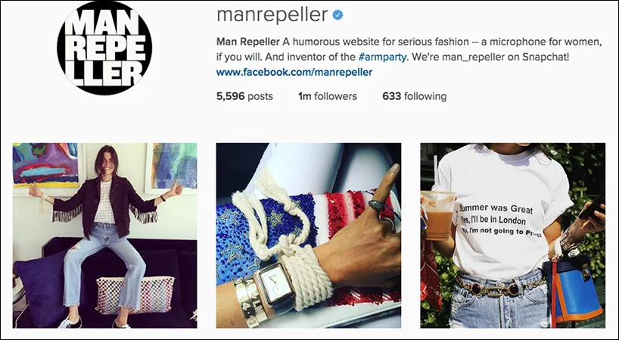Click the colorful painting in first photo
The height and width of the screenshot is (340, 619).
46,164
